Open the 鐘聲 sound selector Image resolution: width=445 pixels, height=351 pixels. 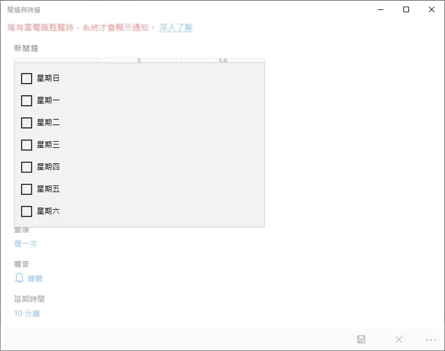point(35,278)
